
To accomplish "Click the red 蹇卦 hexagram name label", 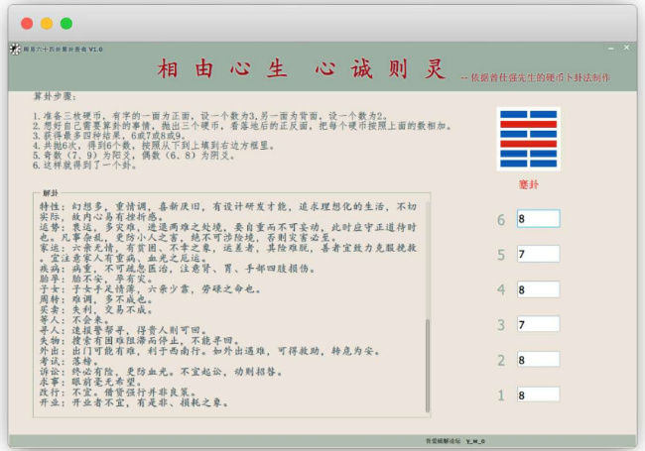I will pyautogui.click(x=530, y=183).
